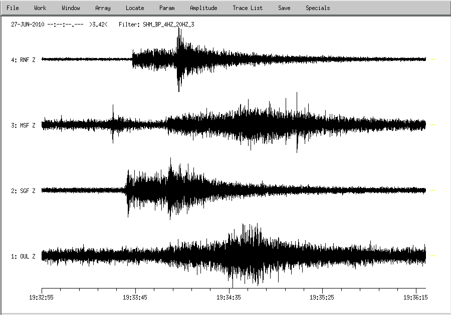Open the Specials menu

tap(318, 8)
